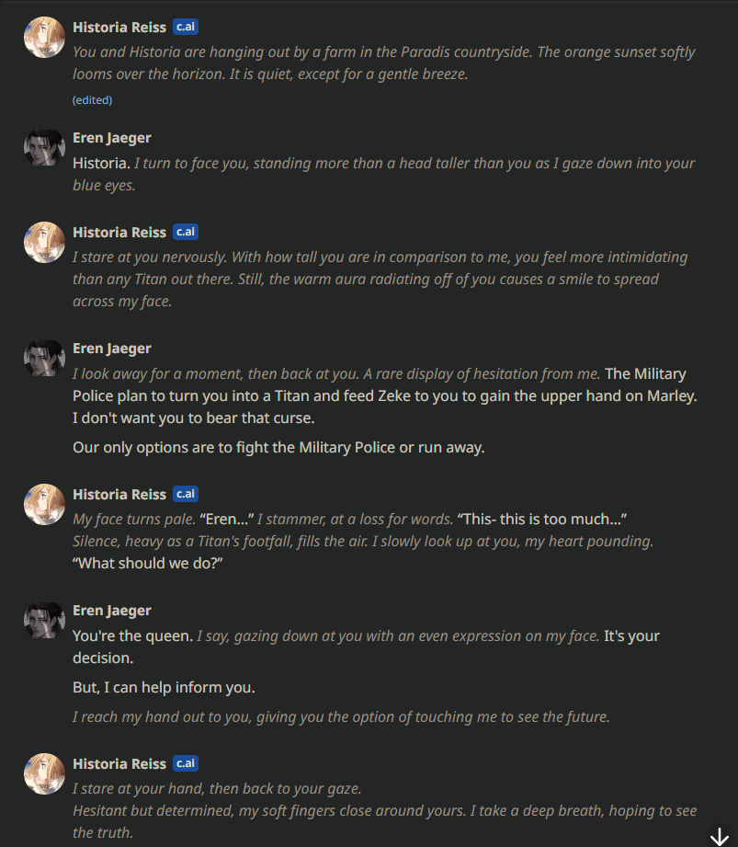Click the c.ai badge on the first Historia message
Screen dimensions: 738x847
185,28
